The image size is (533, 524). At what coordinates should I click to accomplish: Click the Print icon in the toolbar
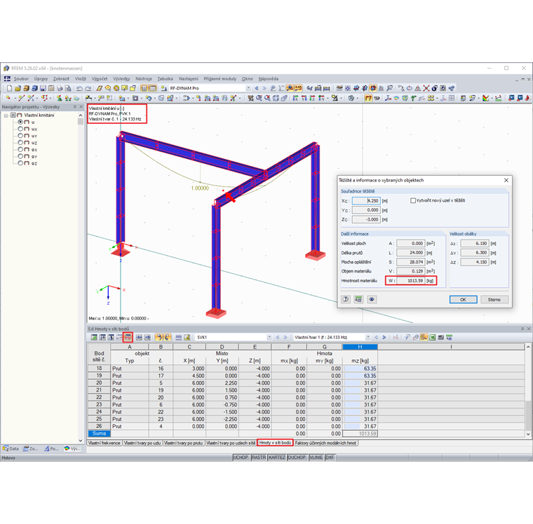click(60, 88)
